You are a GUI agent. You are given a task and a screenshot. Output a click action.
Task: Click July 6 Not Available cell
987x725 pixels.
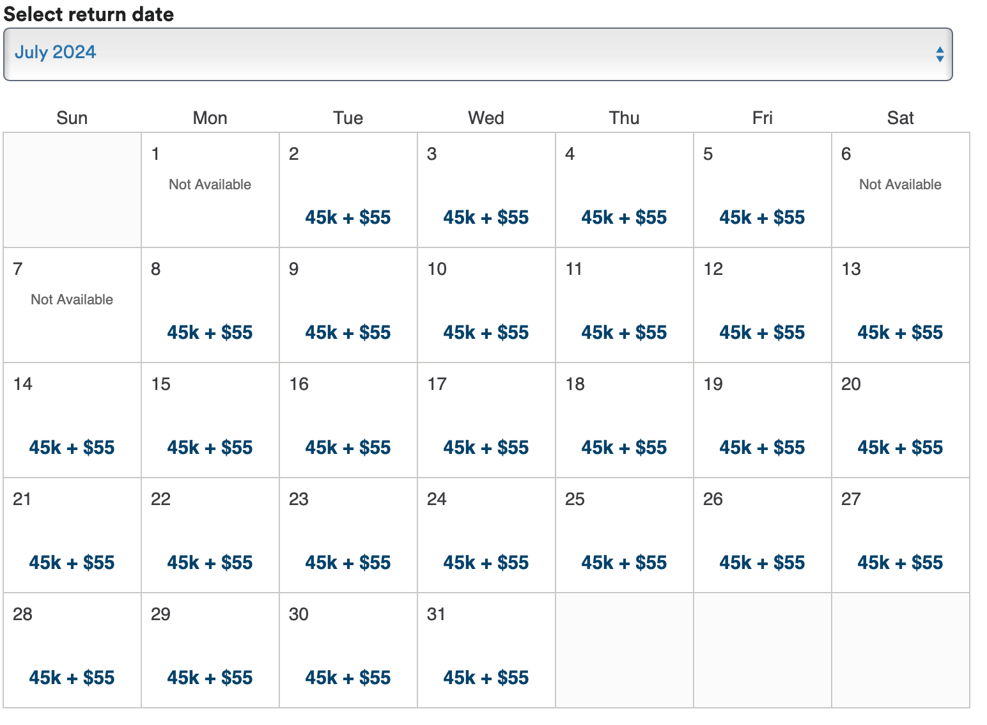click(x=900, y=190)
